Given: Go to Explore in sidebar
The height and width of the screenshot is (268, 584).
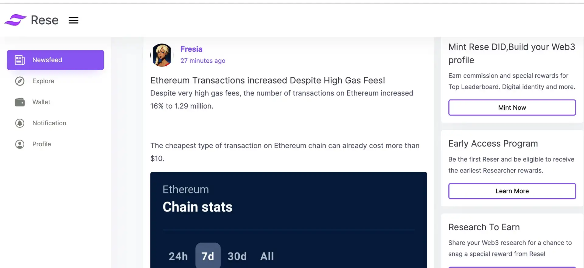Looking at the screenshot, I should 43,81.
